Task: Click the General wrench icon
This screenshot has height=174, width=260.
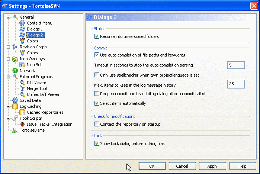Action: coord(15,17)
